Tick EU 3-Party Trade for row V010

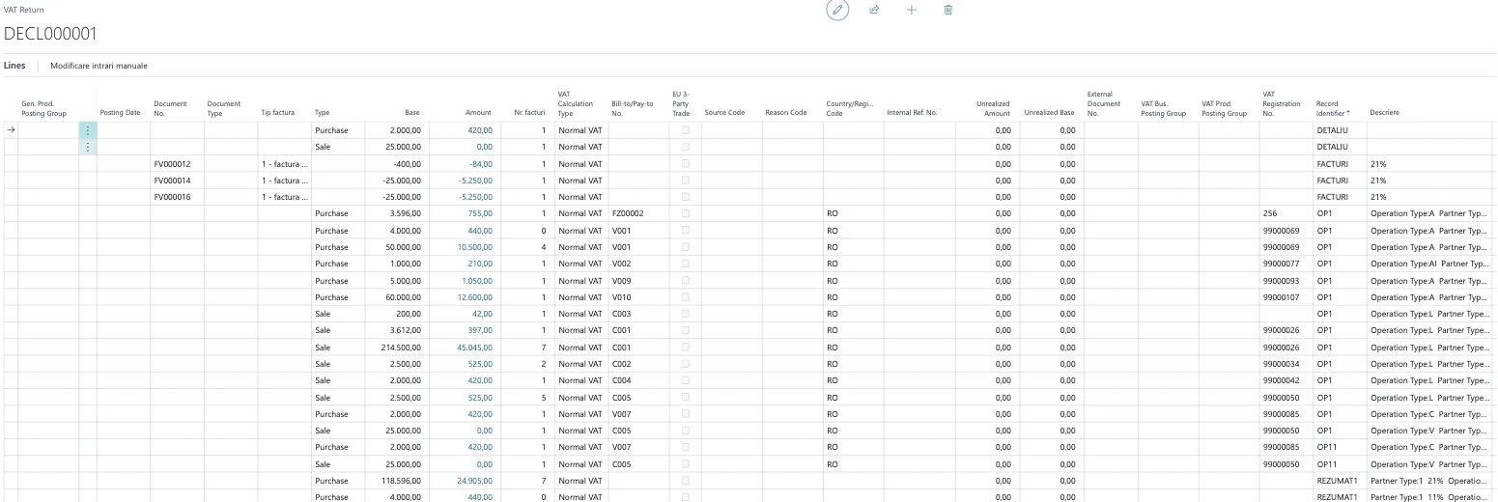pyautogui.click(x=685, y=296)
